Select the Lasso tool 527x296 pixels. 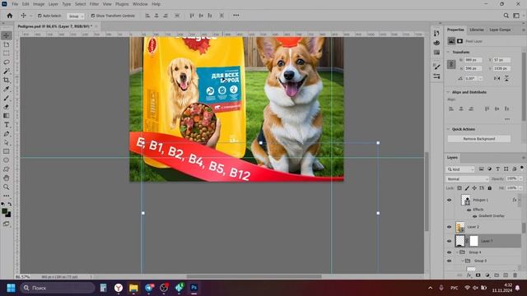7,62
